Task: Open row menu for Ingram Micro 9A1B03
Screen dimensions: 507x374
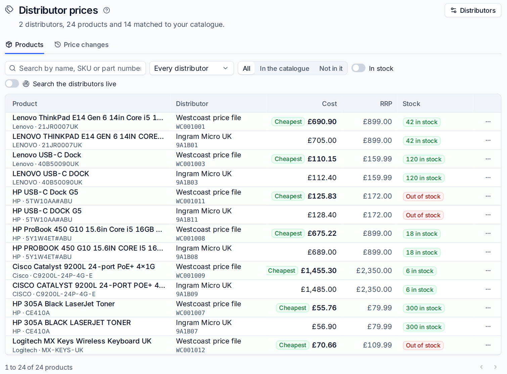Action: tap(488, 178)
